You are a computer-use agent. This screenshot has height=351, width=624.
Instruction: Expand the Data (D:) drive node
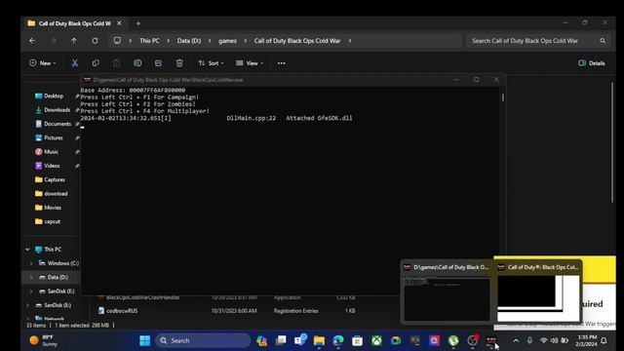[x=31, y=277]
